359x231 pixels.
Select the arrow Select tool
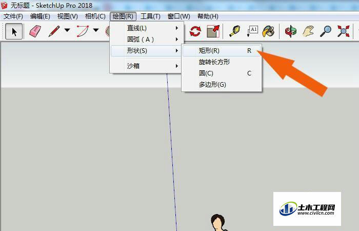click(x=14, y=31)
